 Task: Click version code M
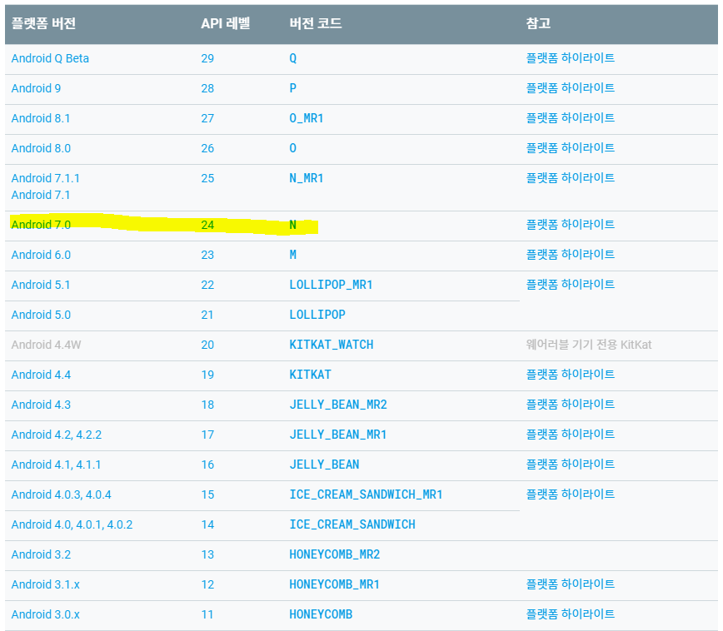click(293, 255)
